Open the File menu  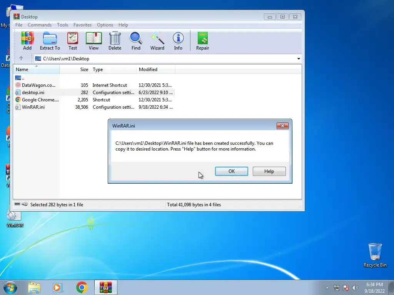[x=19, y=25]
